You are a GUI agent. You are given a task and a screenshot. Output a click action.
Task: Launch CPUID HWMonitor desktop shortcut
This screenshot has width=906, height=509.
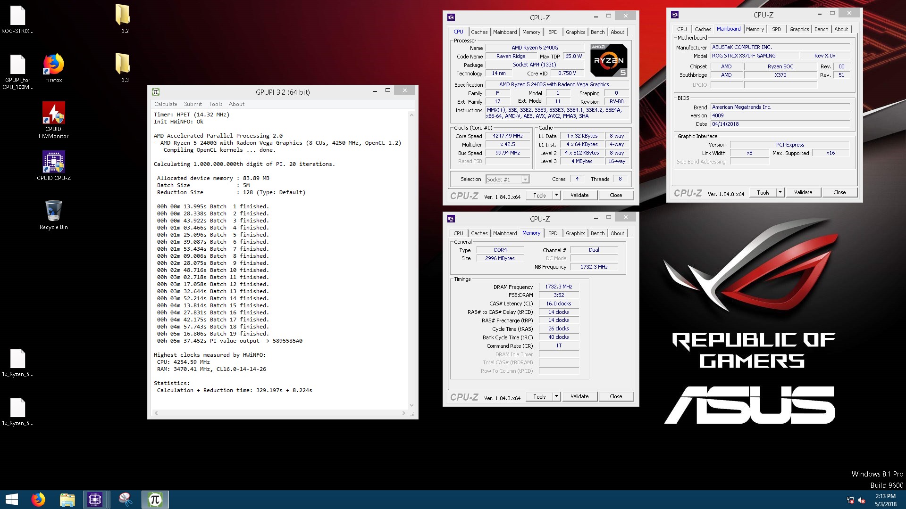pyautogui.click(x=53, y=120)
